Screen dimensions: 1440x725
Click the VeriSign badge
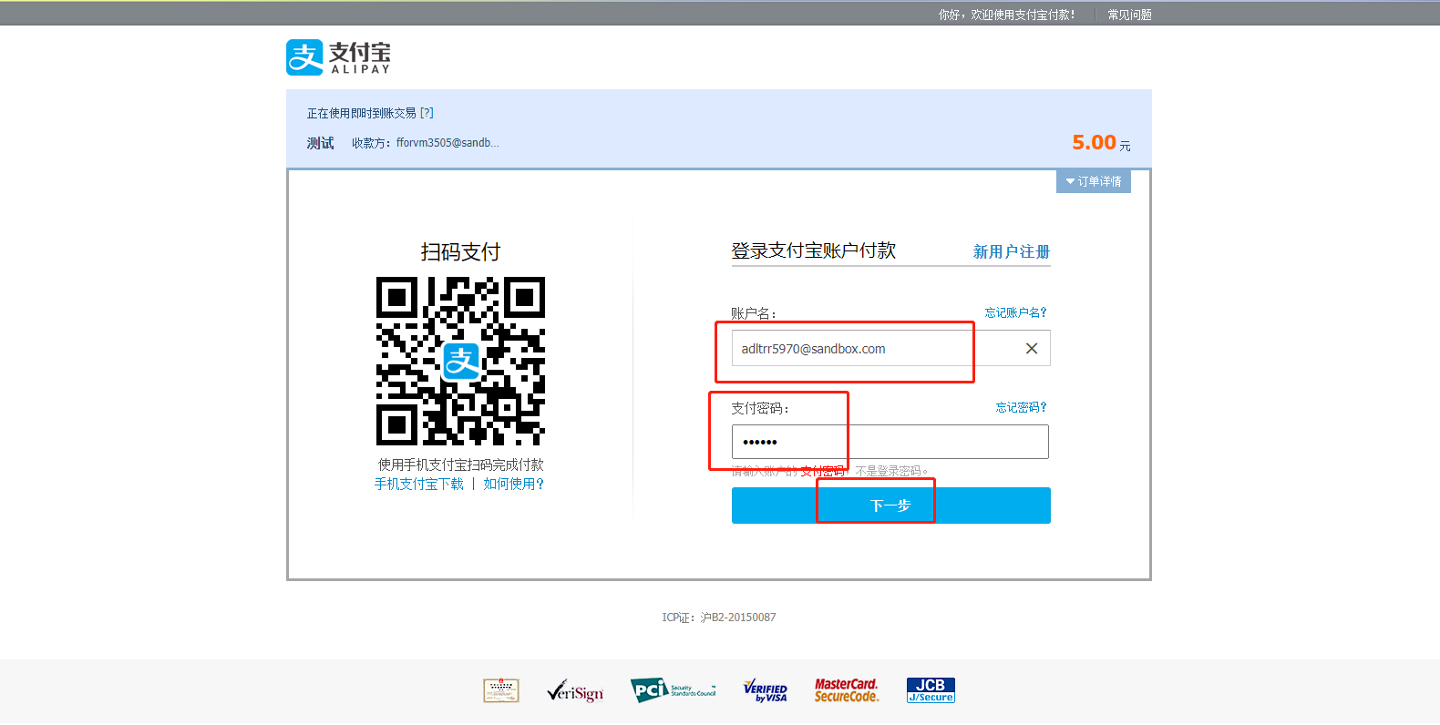(x=575, y=691)
